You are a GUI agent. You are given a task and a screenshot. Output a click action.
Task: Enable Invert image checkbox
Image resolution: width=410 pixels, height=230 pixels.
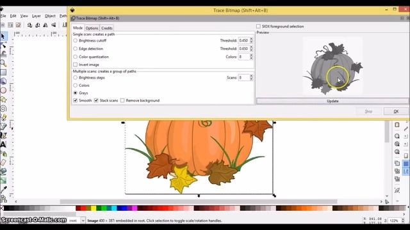76,65
